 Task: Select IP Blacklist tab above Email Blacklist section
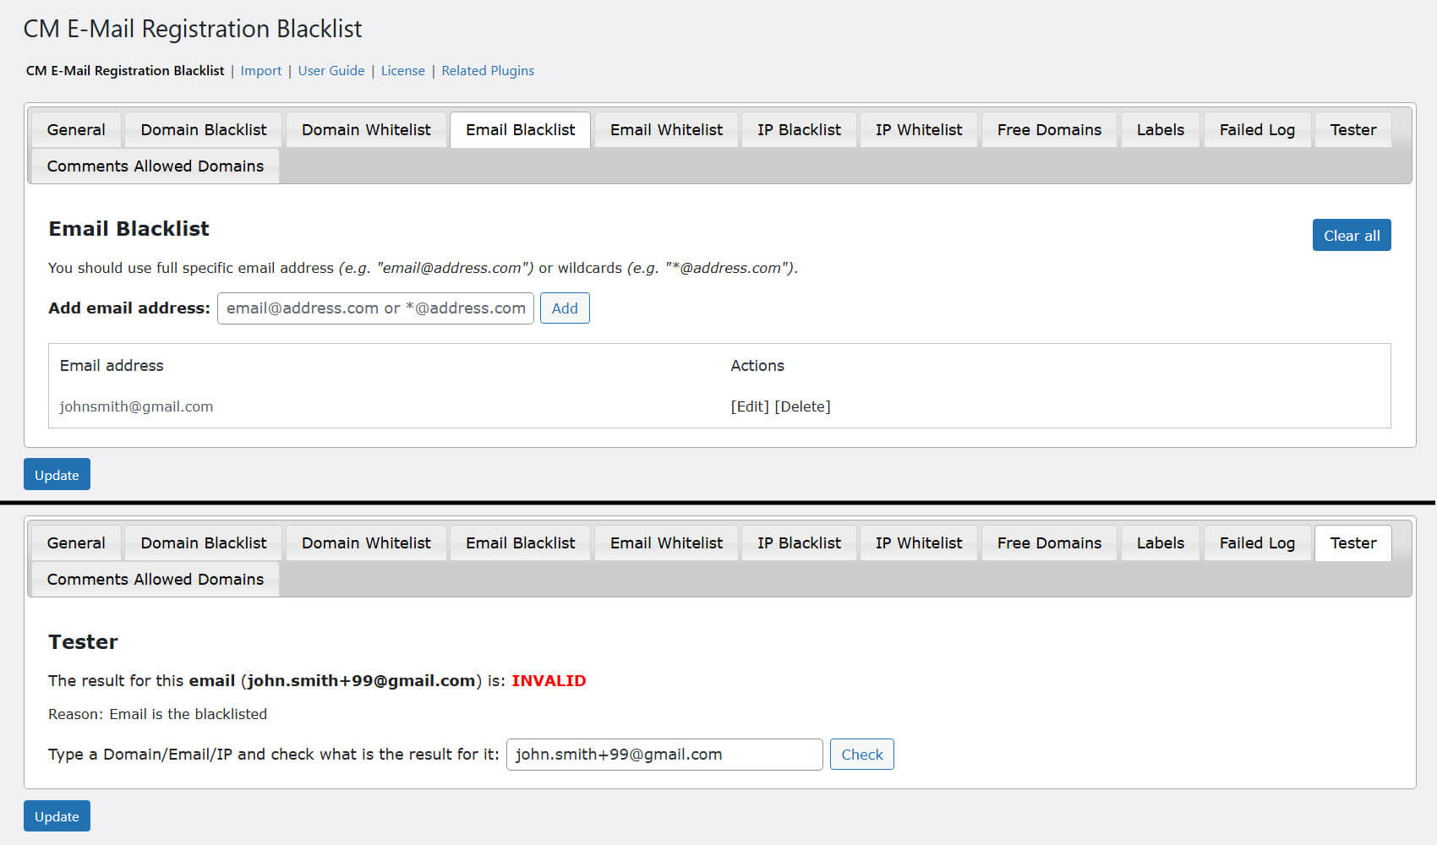[x=799, y=130]
